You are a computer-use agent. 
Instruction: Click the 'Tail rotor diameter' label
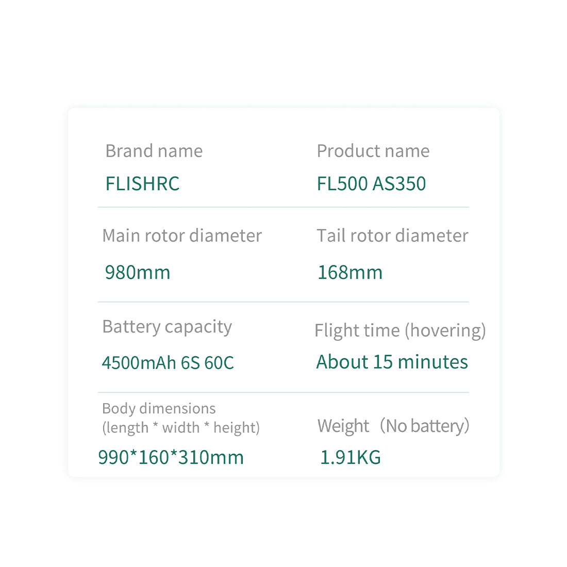[392, 236]
